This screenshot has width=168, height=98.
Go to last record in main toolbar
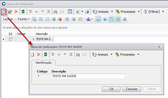tap(49, 12)
